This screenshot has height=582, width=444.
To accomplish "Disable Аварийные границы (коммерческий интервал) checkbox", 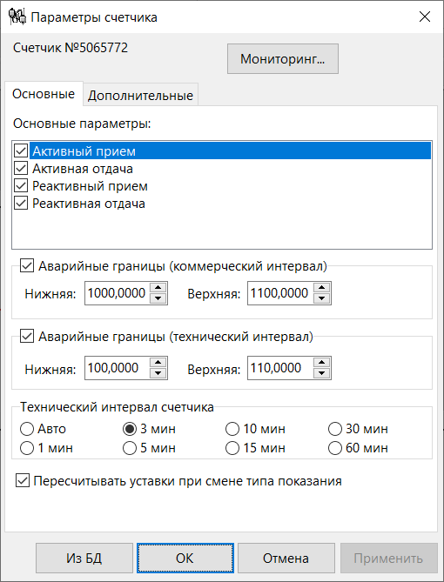I will tap(26, 266).
